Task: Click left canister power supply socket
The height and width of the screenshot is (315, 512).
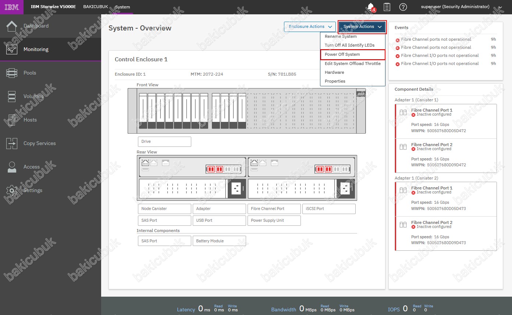Action: coord(236,189)
